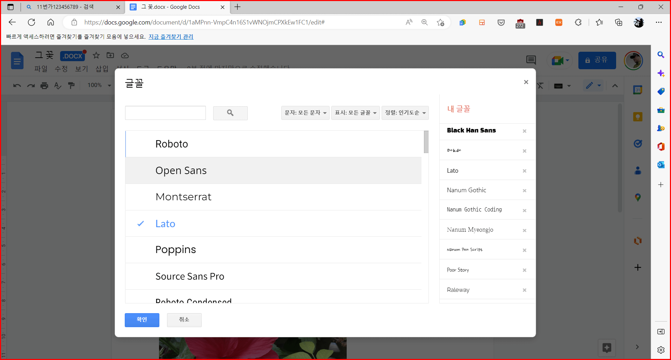Image resolution: width=671 pixels, height=360 pixels.
Task: Click the move-to-folder icon
Action: coord(110,55)
